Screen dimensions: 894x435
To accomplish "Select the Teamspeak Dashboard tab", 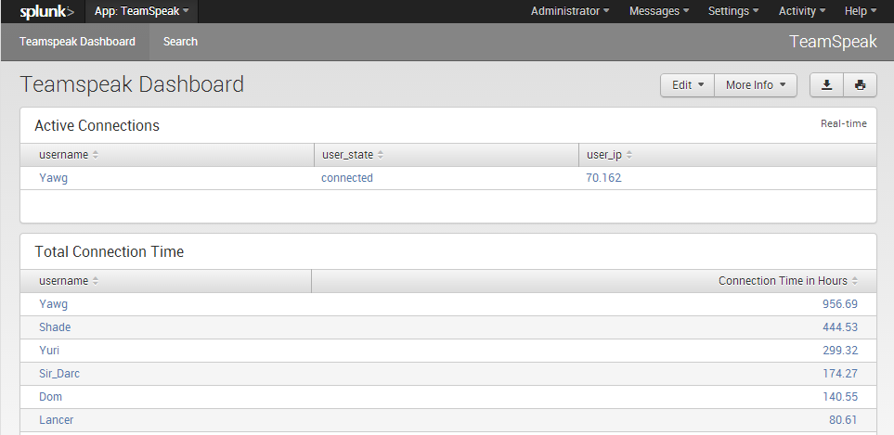I will [x=77, y=42].
